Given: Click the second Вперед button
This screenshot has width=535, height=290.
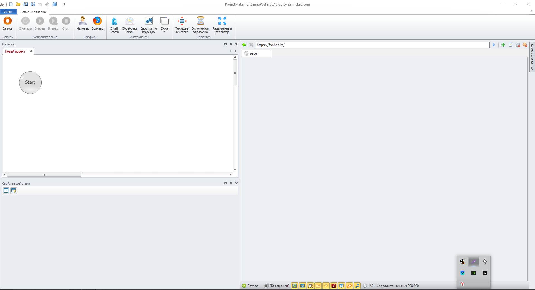Looking at the screenshot, I should pyautogui.click(x=53, y=23).
